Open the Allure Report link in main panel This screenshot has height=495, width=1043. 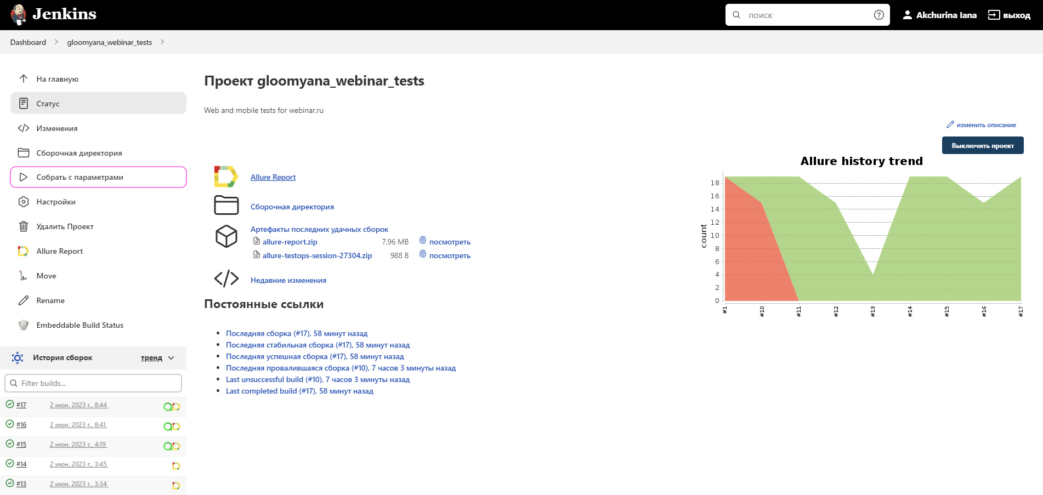(273, 177)
